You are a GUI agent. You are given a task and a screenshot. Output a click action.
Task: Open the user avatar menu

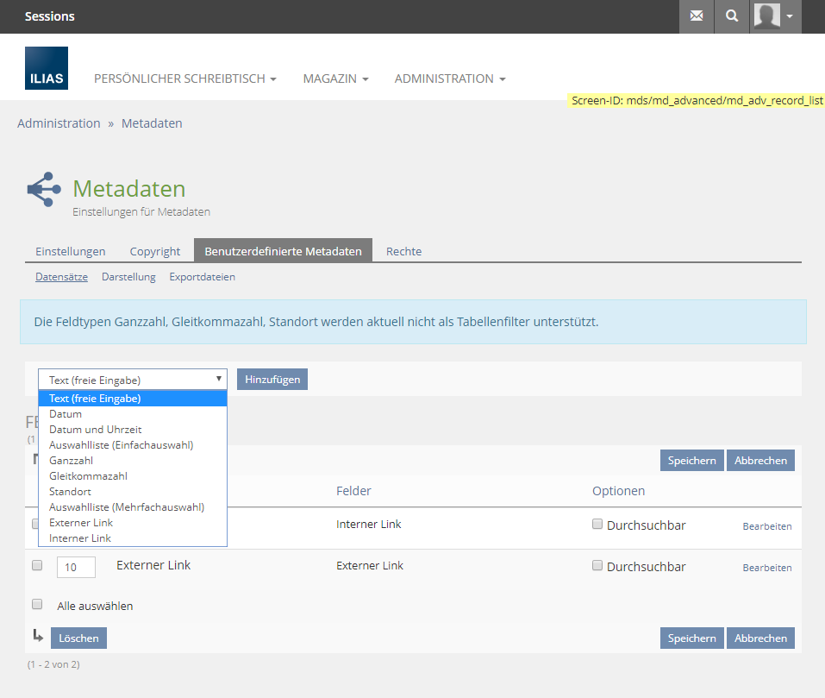point(775,16)
